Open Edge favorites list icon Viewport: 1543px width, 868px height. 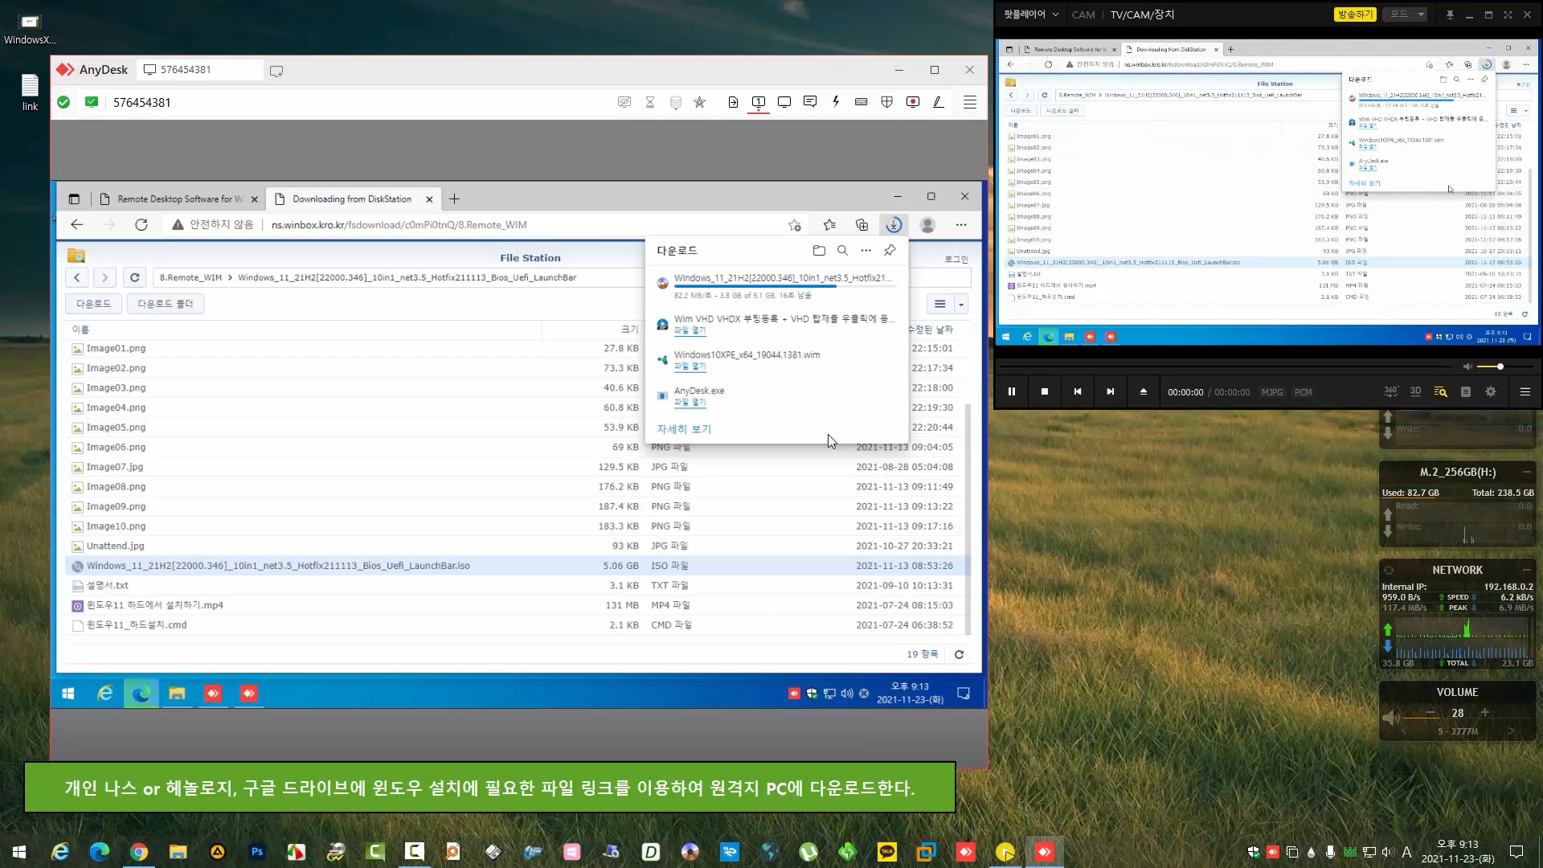point(829,225)
